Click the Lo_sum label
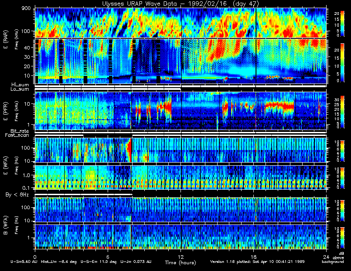351x271 pixels. (x=19, y=89)
